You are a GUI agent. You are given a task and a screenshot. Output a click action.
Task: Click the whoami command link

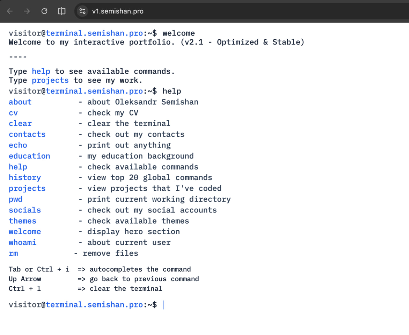click(22, 242)
